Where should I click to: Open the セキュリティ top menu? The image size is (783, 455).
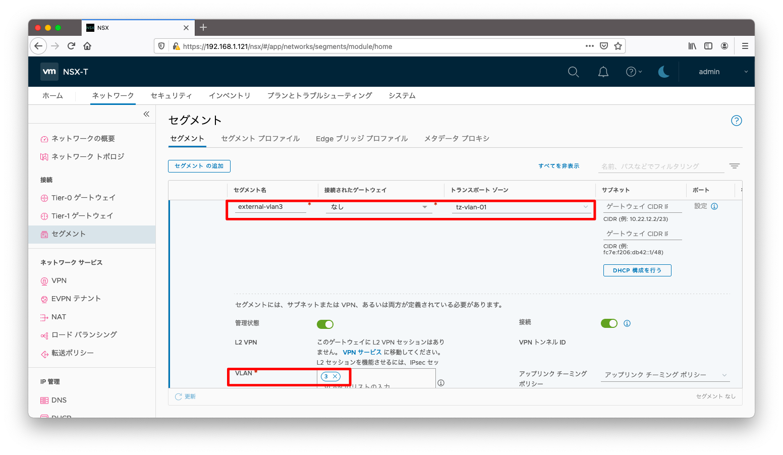(x=172, y=95)
